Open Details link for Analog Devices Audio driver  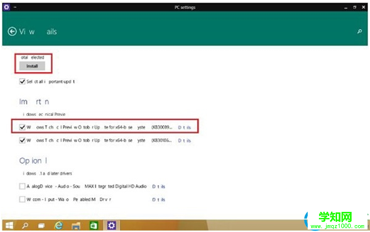159,187
